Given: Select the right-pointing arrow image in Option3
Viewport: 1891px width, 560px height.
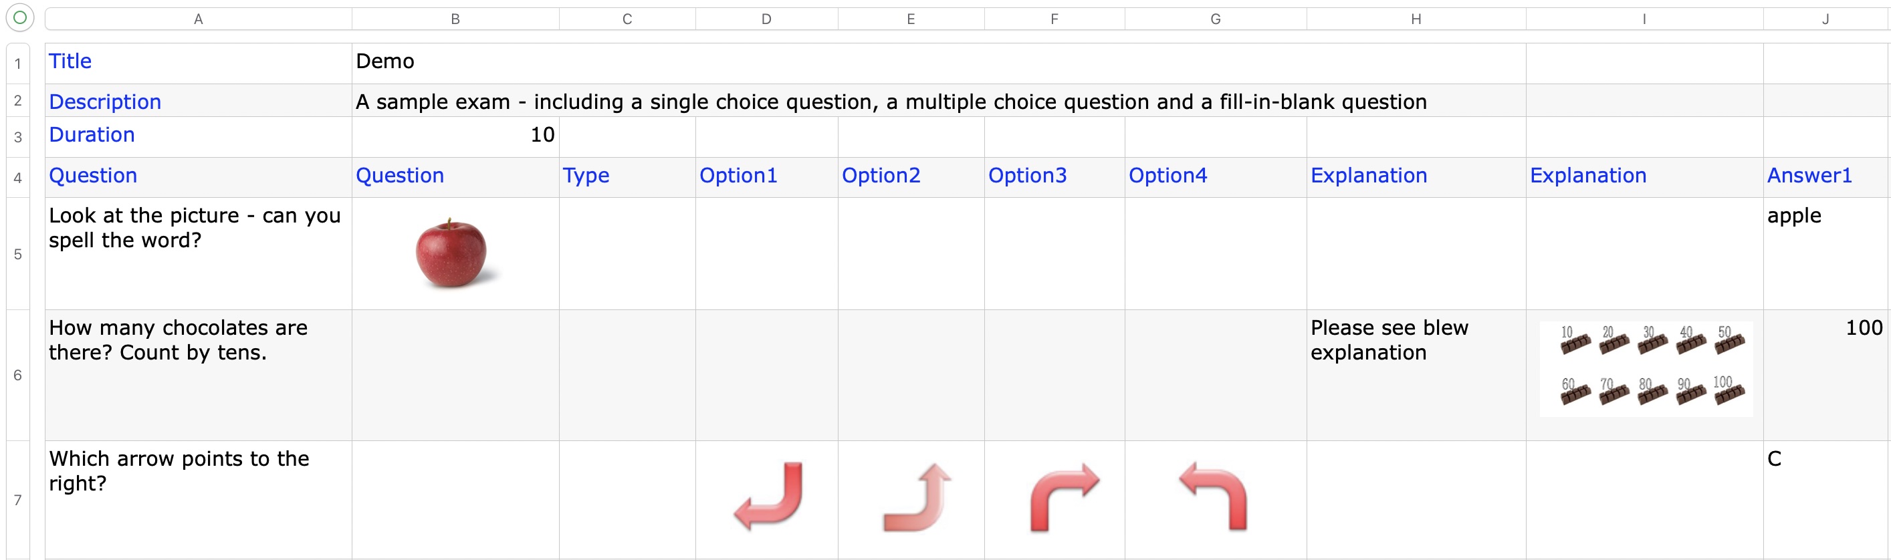Looking at the screenshot, I should point(1064,496).
